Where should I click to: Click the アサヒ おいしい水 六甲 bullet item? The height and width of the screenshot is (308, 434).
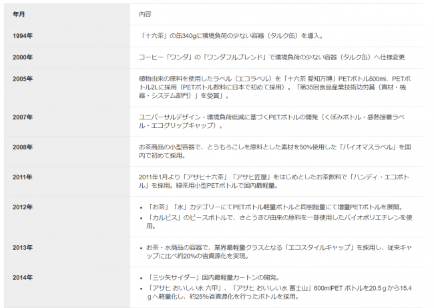[280, 292]
